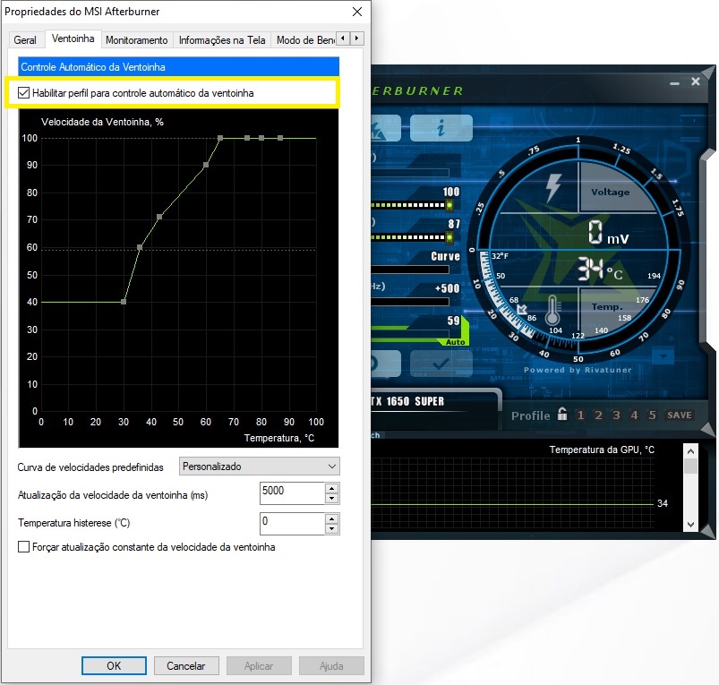Click the Afterburner kombustor K icon button
Viewport: 719px width, 685px height.
tap(385, 128)
